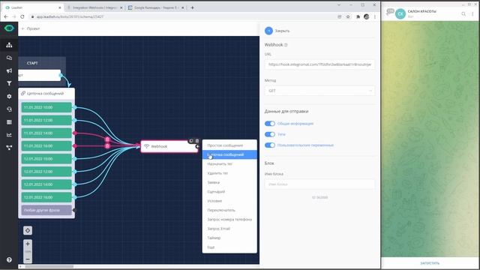The height and width of the screenshot is (270, 480).
Task: Open the Chrome three-dot menu
Action: 375,16
